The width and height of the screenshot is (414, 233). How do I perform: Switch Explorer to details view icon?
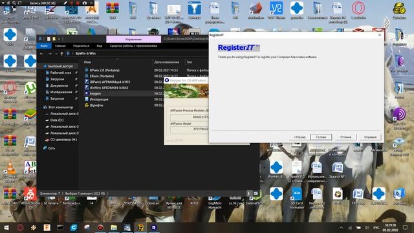tap(248, 194)
